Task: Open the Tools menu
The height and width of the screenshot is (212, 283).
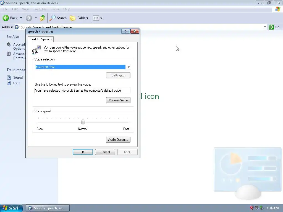Action: coord(55,9)
